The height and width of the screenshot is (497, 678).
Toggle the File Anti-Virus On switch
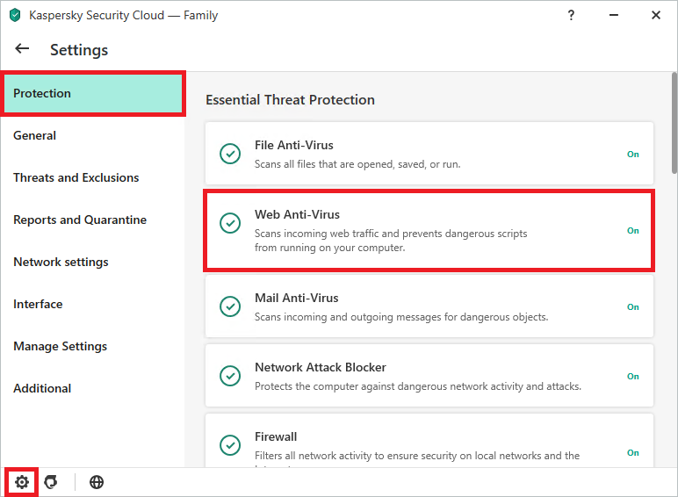(x=633, y=155)
